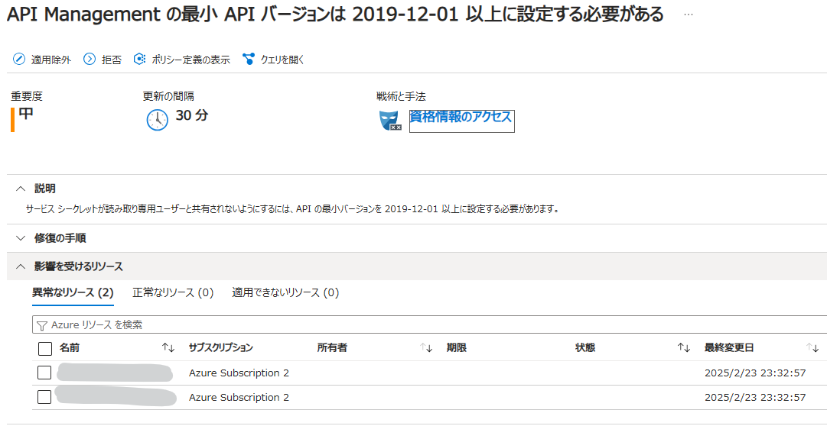Click the API Management page title
The height and width of the screenshot is (426, 827).
[335, 15]
